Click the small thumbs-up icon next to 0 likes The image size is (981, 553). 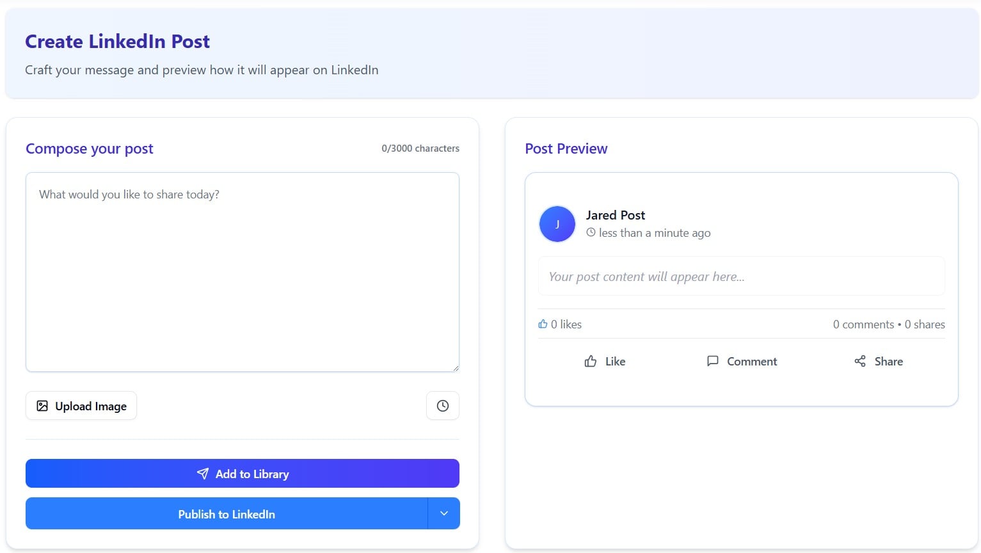tap(543, 325)
